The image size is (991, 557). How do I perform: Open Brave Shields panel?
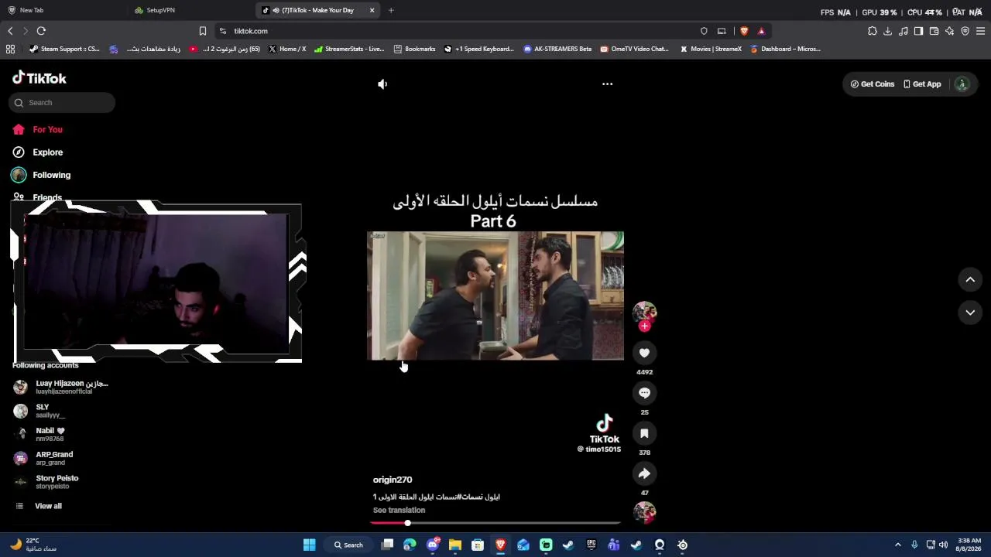(744, 31)
